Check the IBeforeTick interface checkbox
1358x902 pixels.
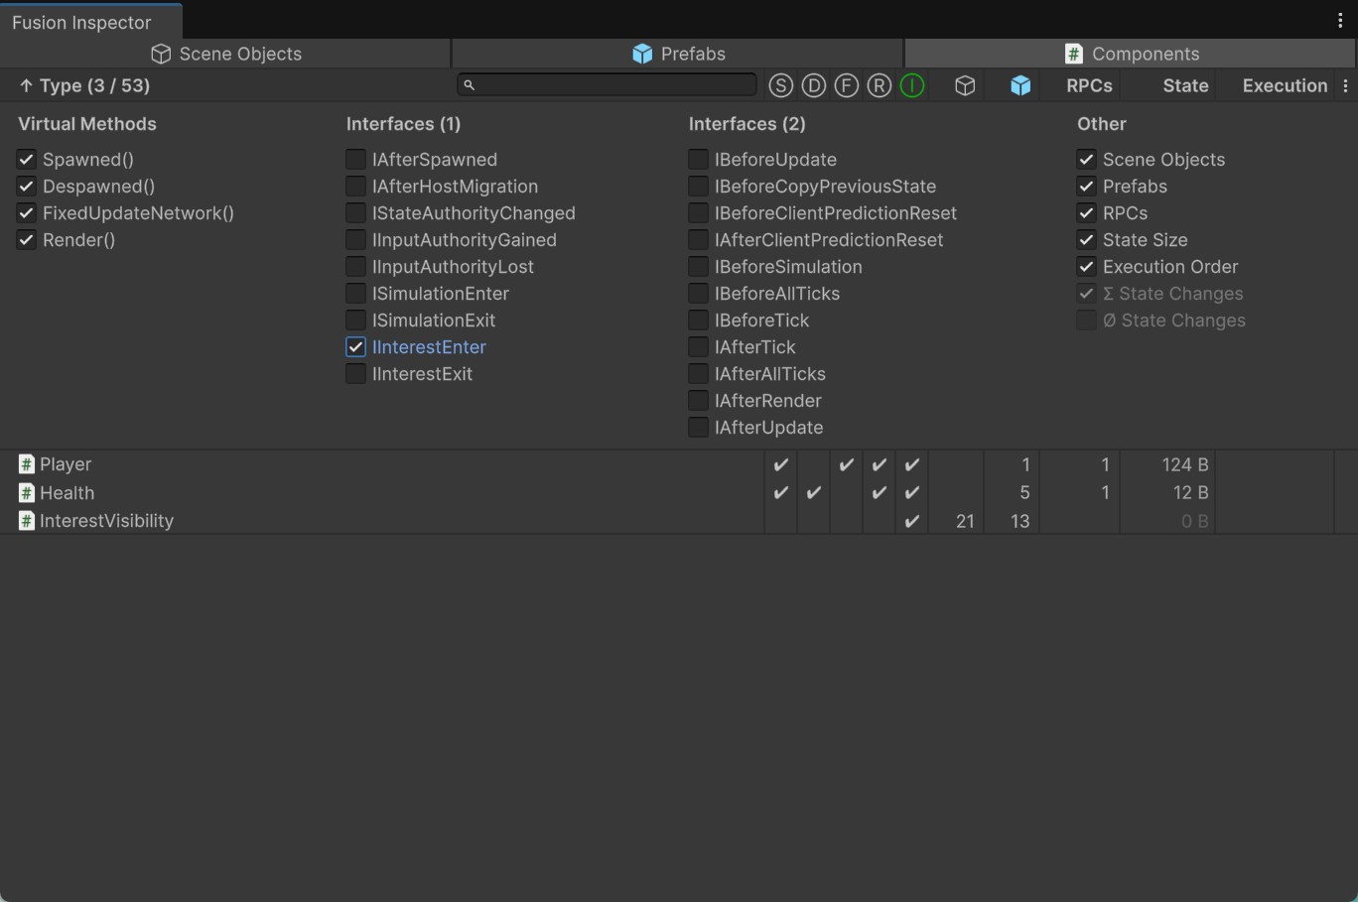(x=699, y=321)
